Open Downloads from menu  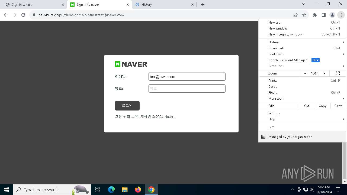[x=303, y=48]
